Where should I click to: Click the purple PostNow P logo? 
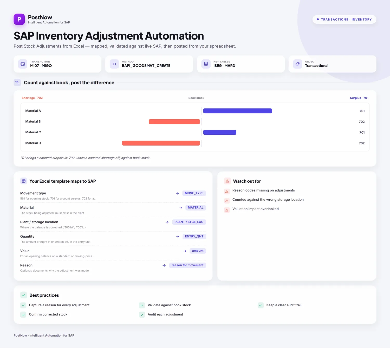point(19,19)
